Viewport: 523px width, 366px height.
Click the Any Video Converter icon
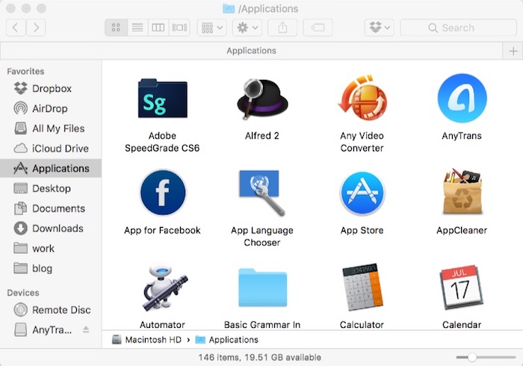click(362, 99)
